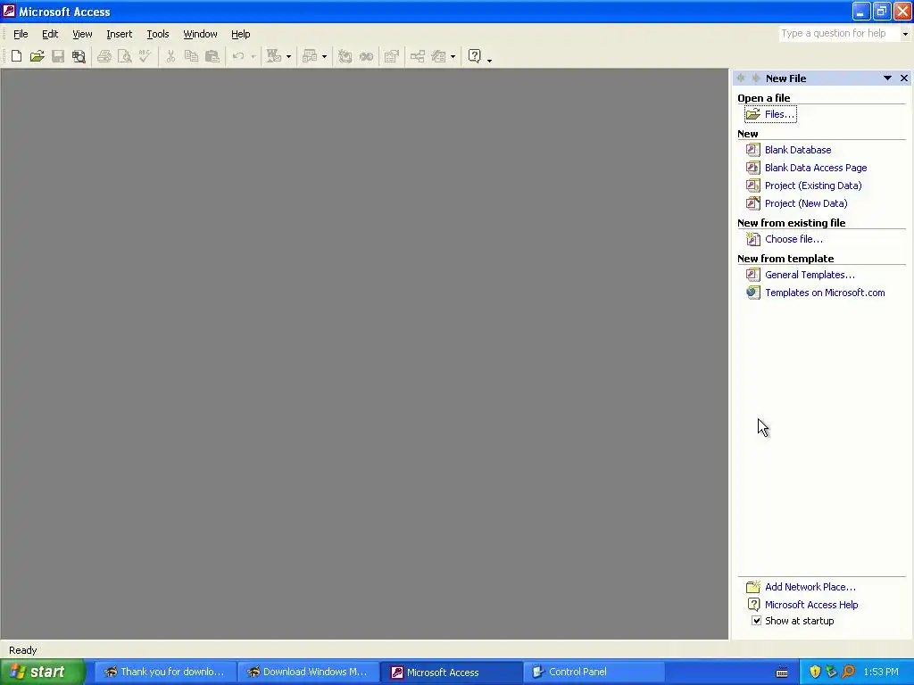The width and height of the screenshot is (914, 685).
Task: Toggle the Show at startup checkbox
Action: pyautogui.click(x=756, y=621)
